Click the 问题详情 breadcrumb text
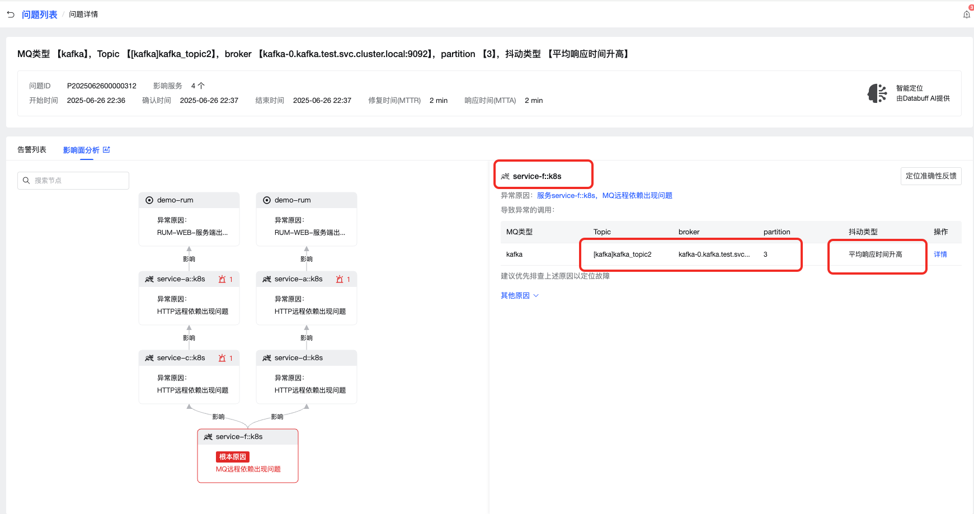This screenshot has height=514, width=974. (83, 15)
